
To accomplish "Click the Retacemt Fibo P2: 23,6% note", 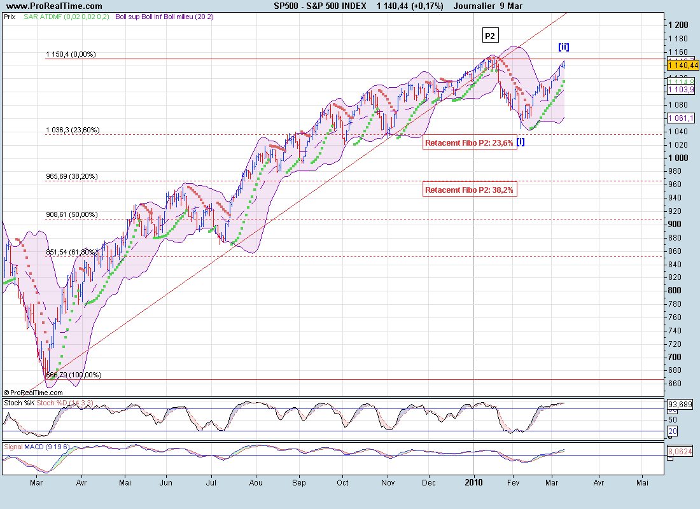I will pyautogui.click(x=469, y=143).
